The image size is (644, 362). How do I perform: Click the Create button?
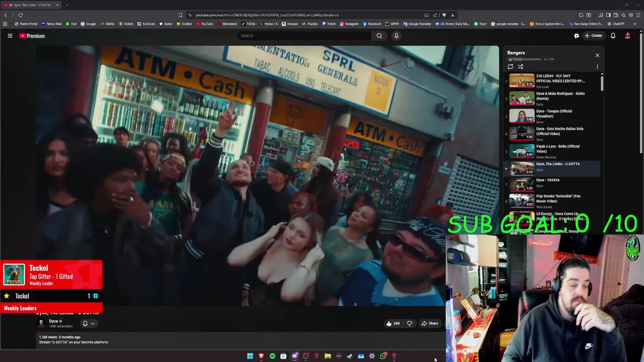(594, 36)
